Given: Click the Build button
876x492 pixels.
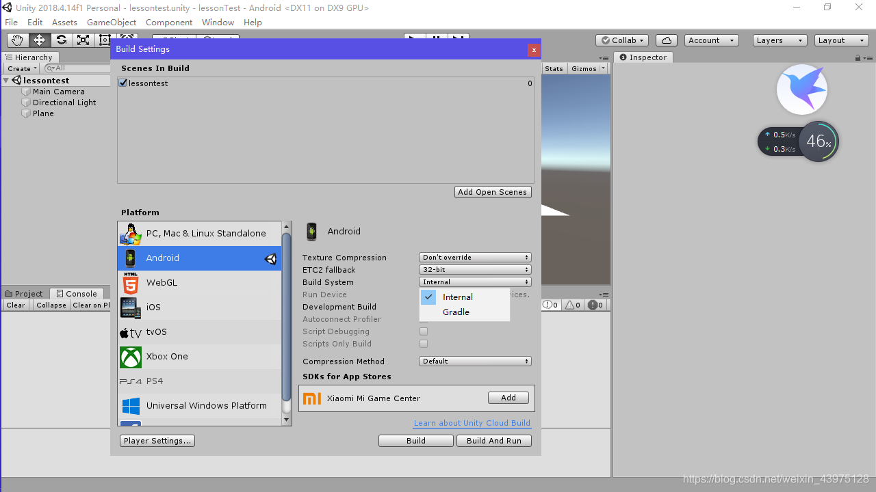Looking at the screenshot, I should point(416,441).
